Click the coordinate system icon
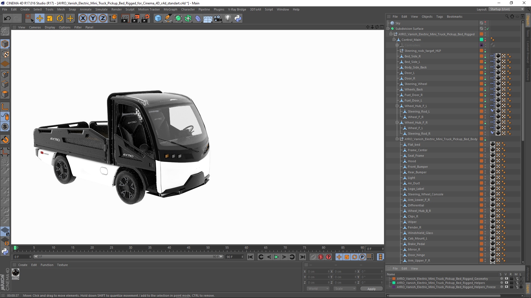Screen dimensions: 531x298 click(113, 18)
